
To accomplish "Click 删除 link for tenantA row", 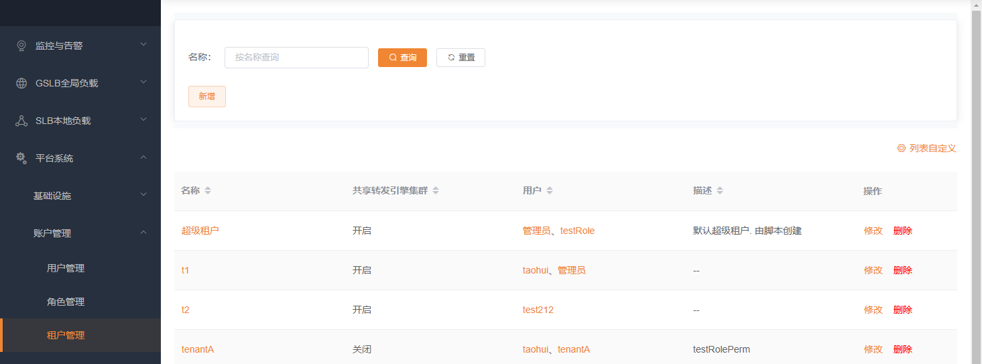I will tap(902, 349).
